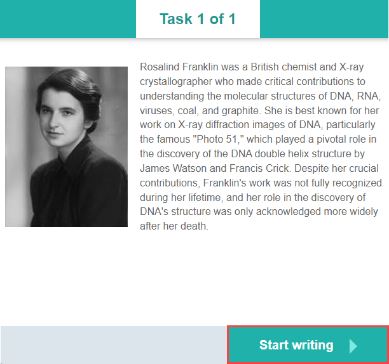389x364 pixels.
Task: Click the teal header bar right of the task title
Action: [324, 19]
